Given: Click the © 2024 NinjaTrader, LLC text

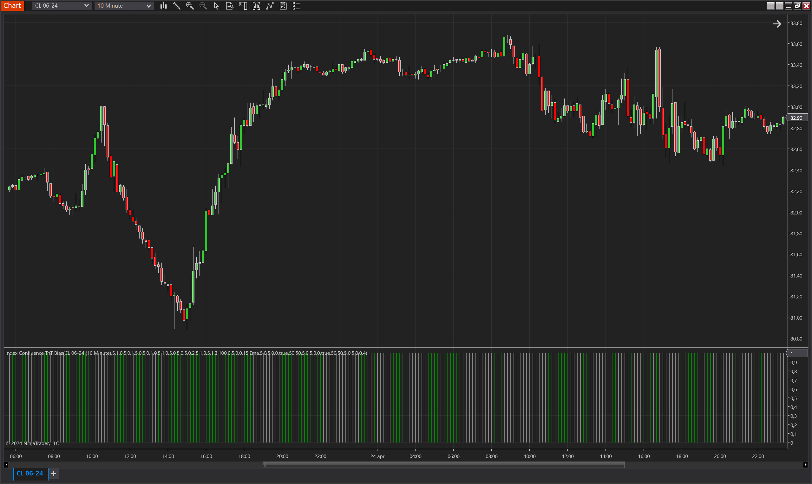Looking at the screenshot, I should (x=32, y=443).
